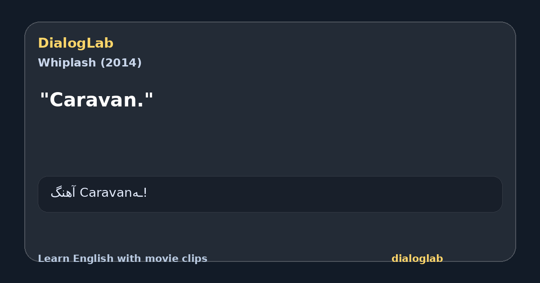Click the year (2014) in the subtitle
Screen dimensions: 540x283
[x=121, y=63]
